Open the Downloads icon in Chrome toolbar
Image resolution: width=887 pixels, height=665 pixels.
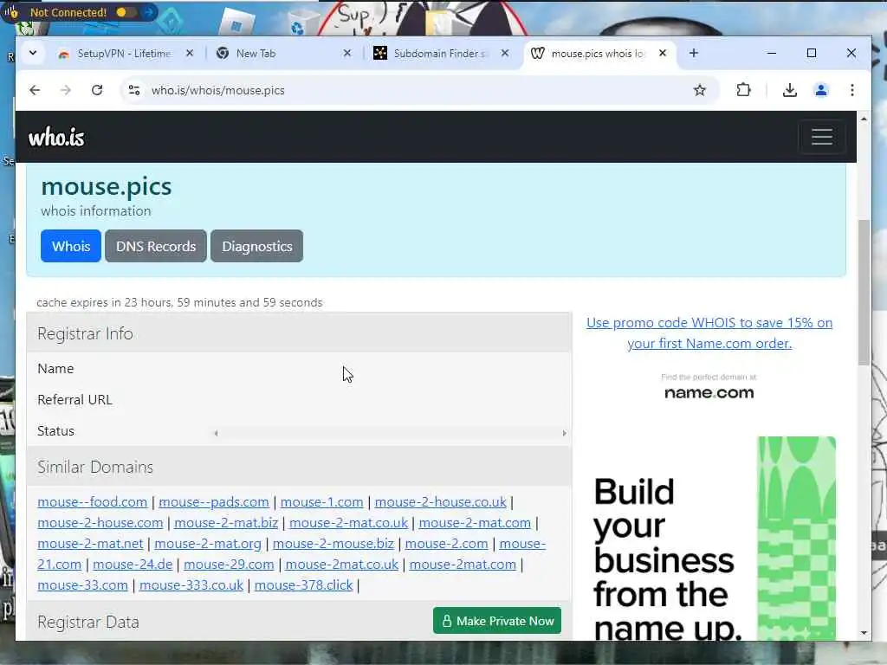pos(790,90)
